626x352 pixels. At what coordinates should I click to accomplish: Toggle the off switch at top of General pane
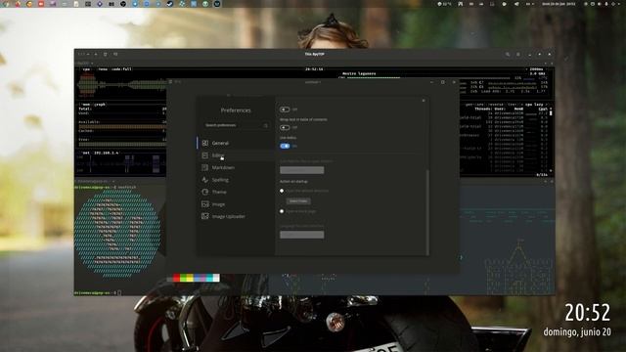coord(285,110)
